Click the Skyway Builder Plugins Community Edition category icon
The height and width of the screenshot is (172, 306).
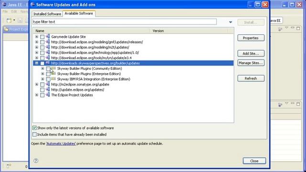(x=54, y=68)
